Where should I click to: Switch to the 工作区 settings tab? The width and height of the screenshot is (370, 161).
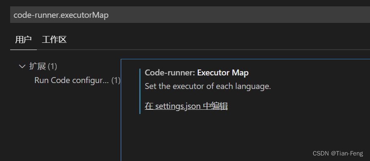(x=54, y=40)
